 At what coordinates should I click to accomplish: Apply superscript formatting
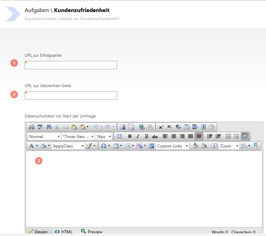pyautogui.click(x=161, y=127)
